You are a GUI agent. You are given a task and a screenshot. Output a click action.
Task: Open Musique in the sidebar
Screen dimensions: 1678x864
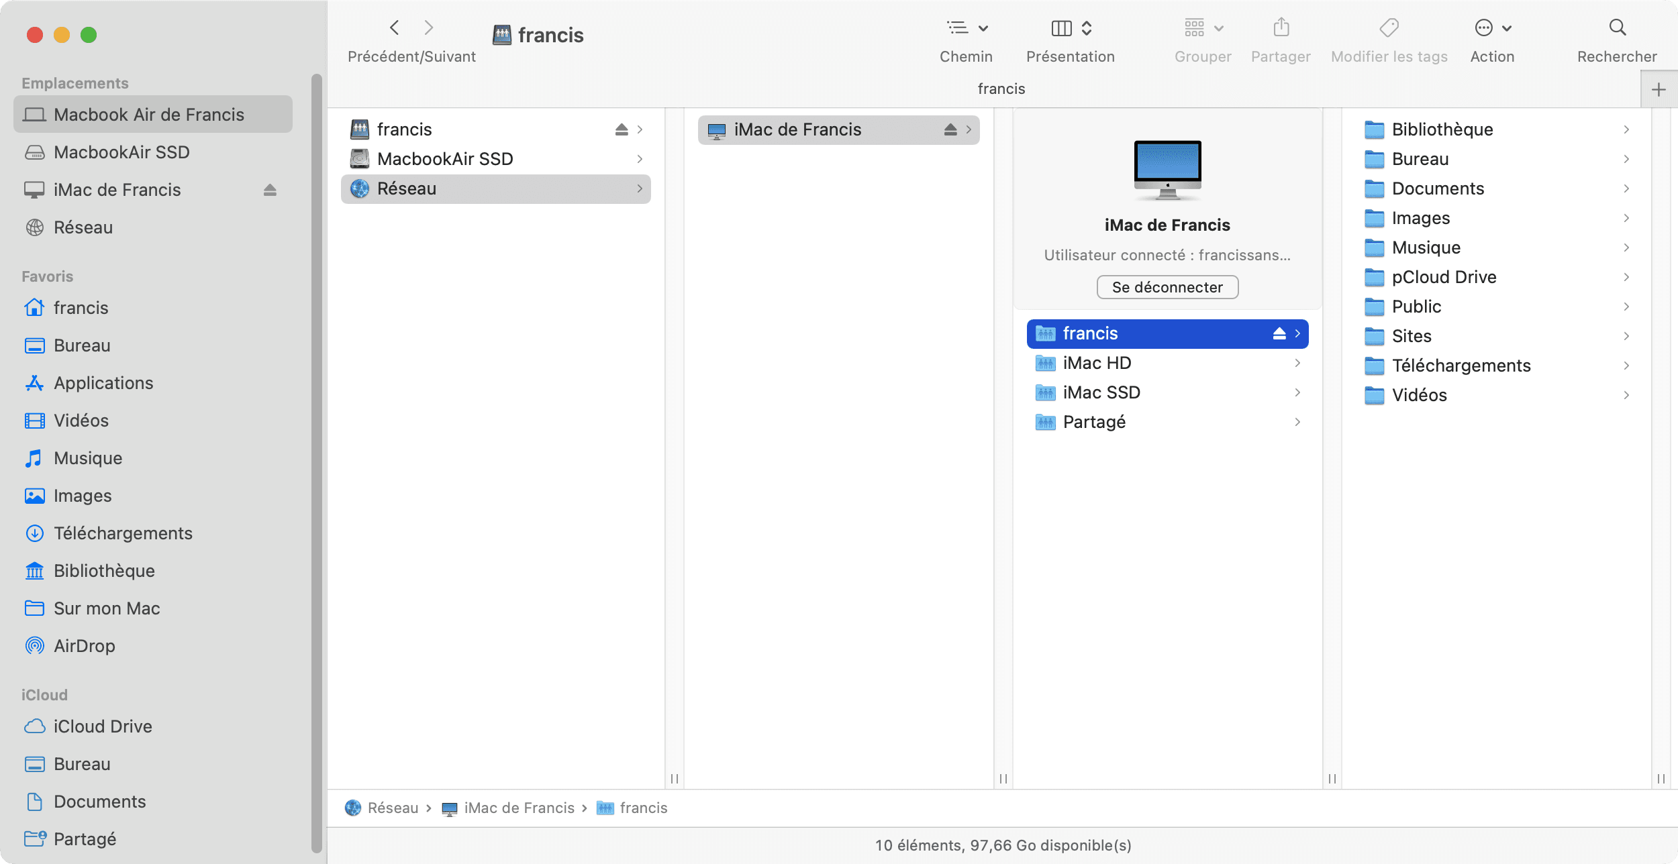[x=153, y=458]
